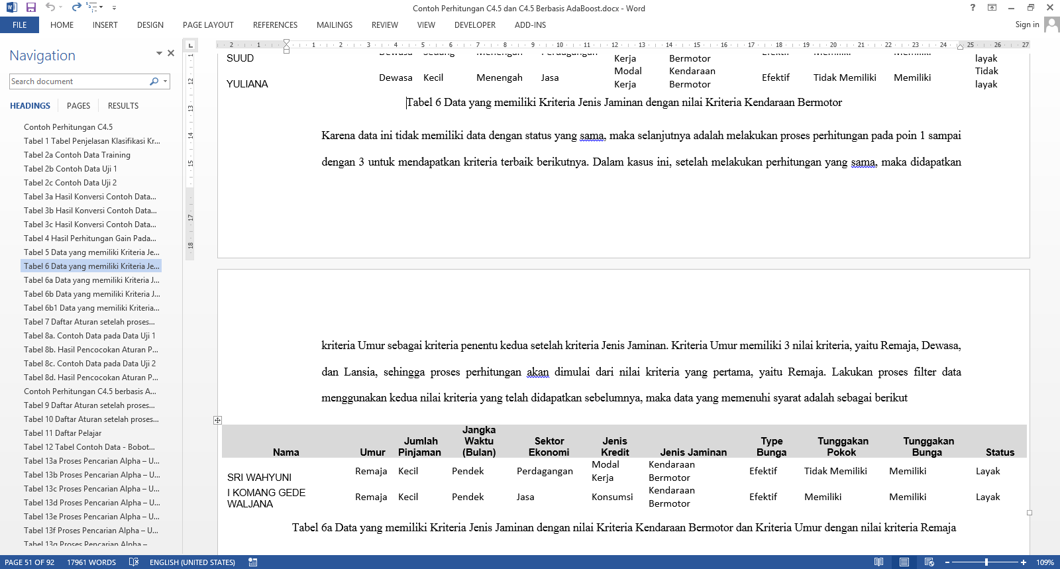The width and height of the screenshot is (1060, 569).
Task: Click the Sign in link
Action: (x=1027, y=25)
